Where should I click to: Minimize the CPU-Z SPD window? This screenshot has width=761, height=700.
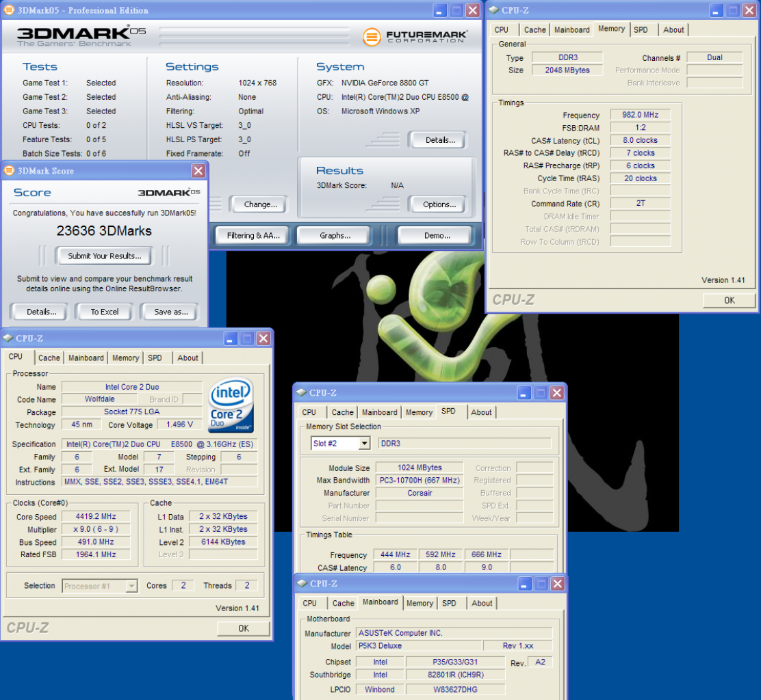click(x=524, y=392)
